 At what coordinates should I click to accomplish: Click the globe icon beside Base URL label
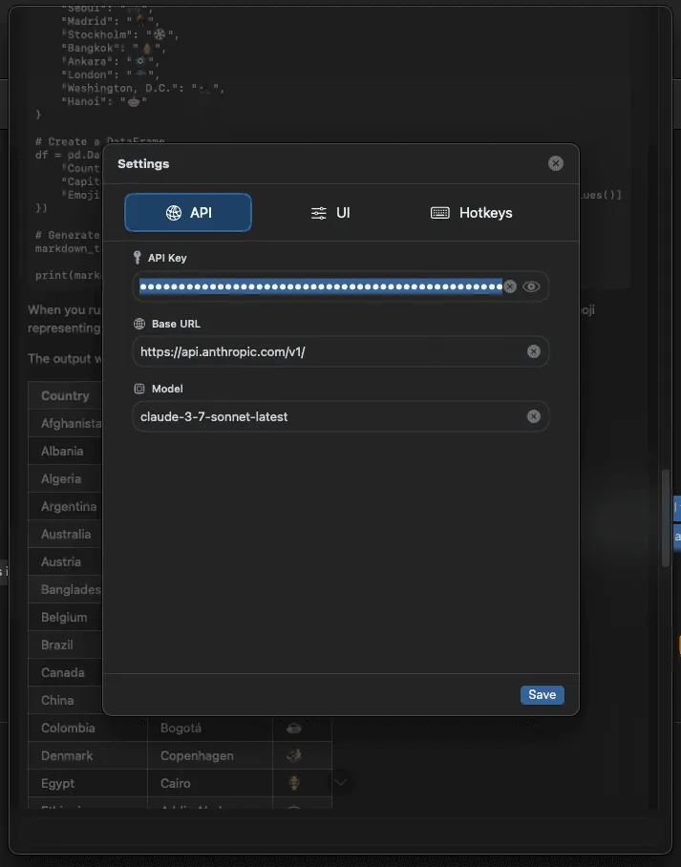(138, 324)
